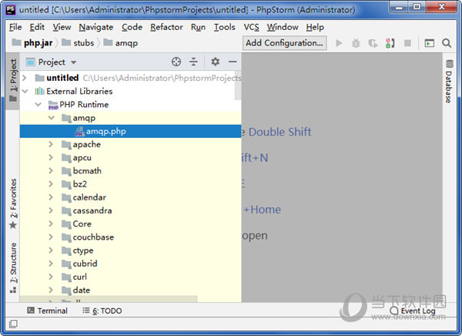
Task: Open the 2: Favorites tool window
Action: 13,203
